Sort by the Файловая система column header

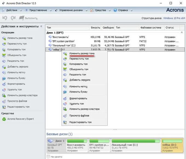152,28
